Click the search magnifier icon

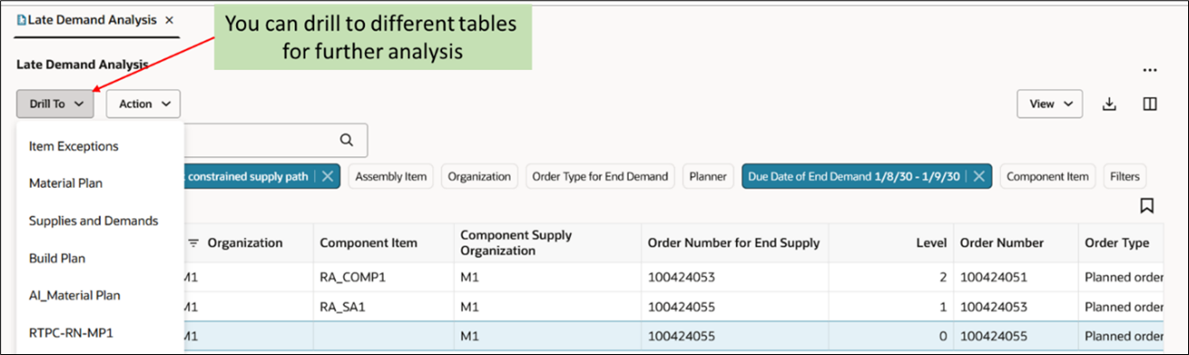(347, 140)
